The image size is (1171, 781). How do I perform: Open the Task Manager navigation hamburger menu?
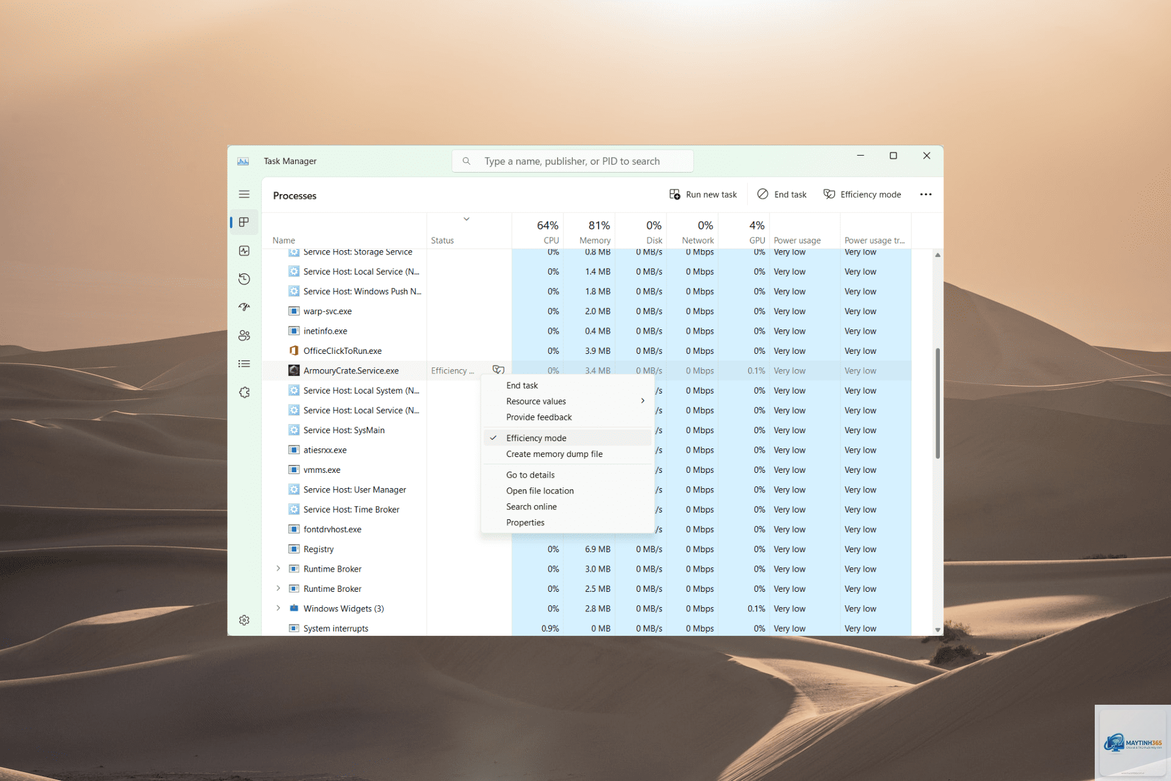(x=244, y=194)
